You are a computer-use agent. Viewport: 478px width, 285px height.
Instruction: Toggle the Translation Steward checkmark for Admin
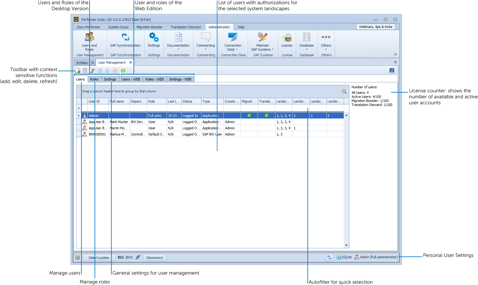pyautogui.click(x=266, y=115)
